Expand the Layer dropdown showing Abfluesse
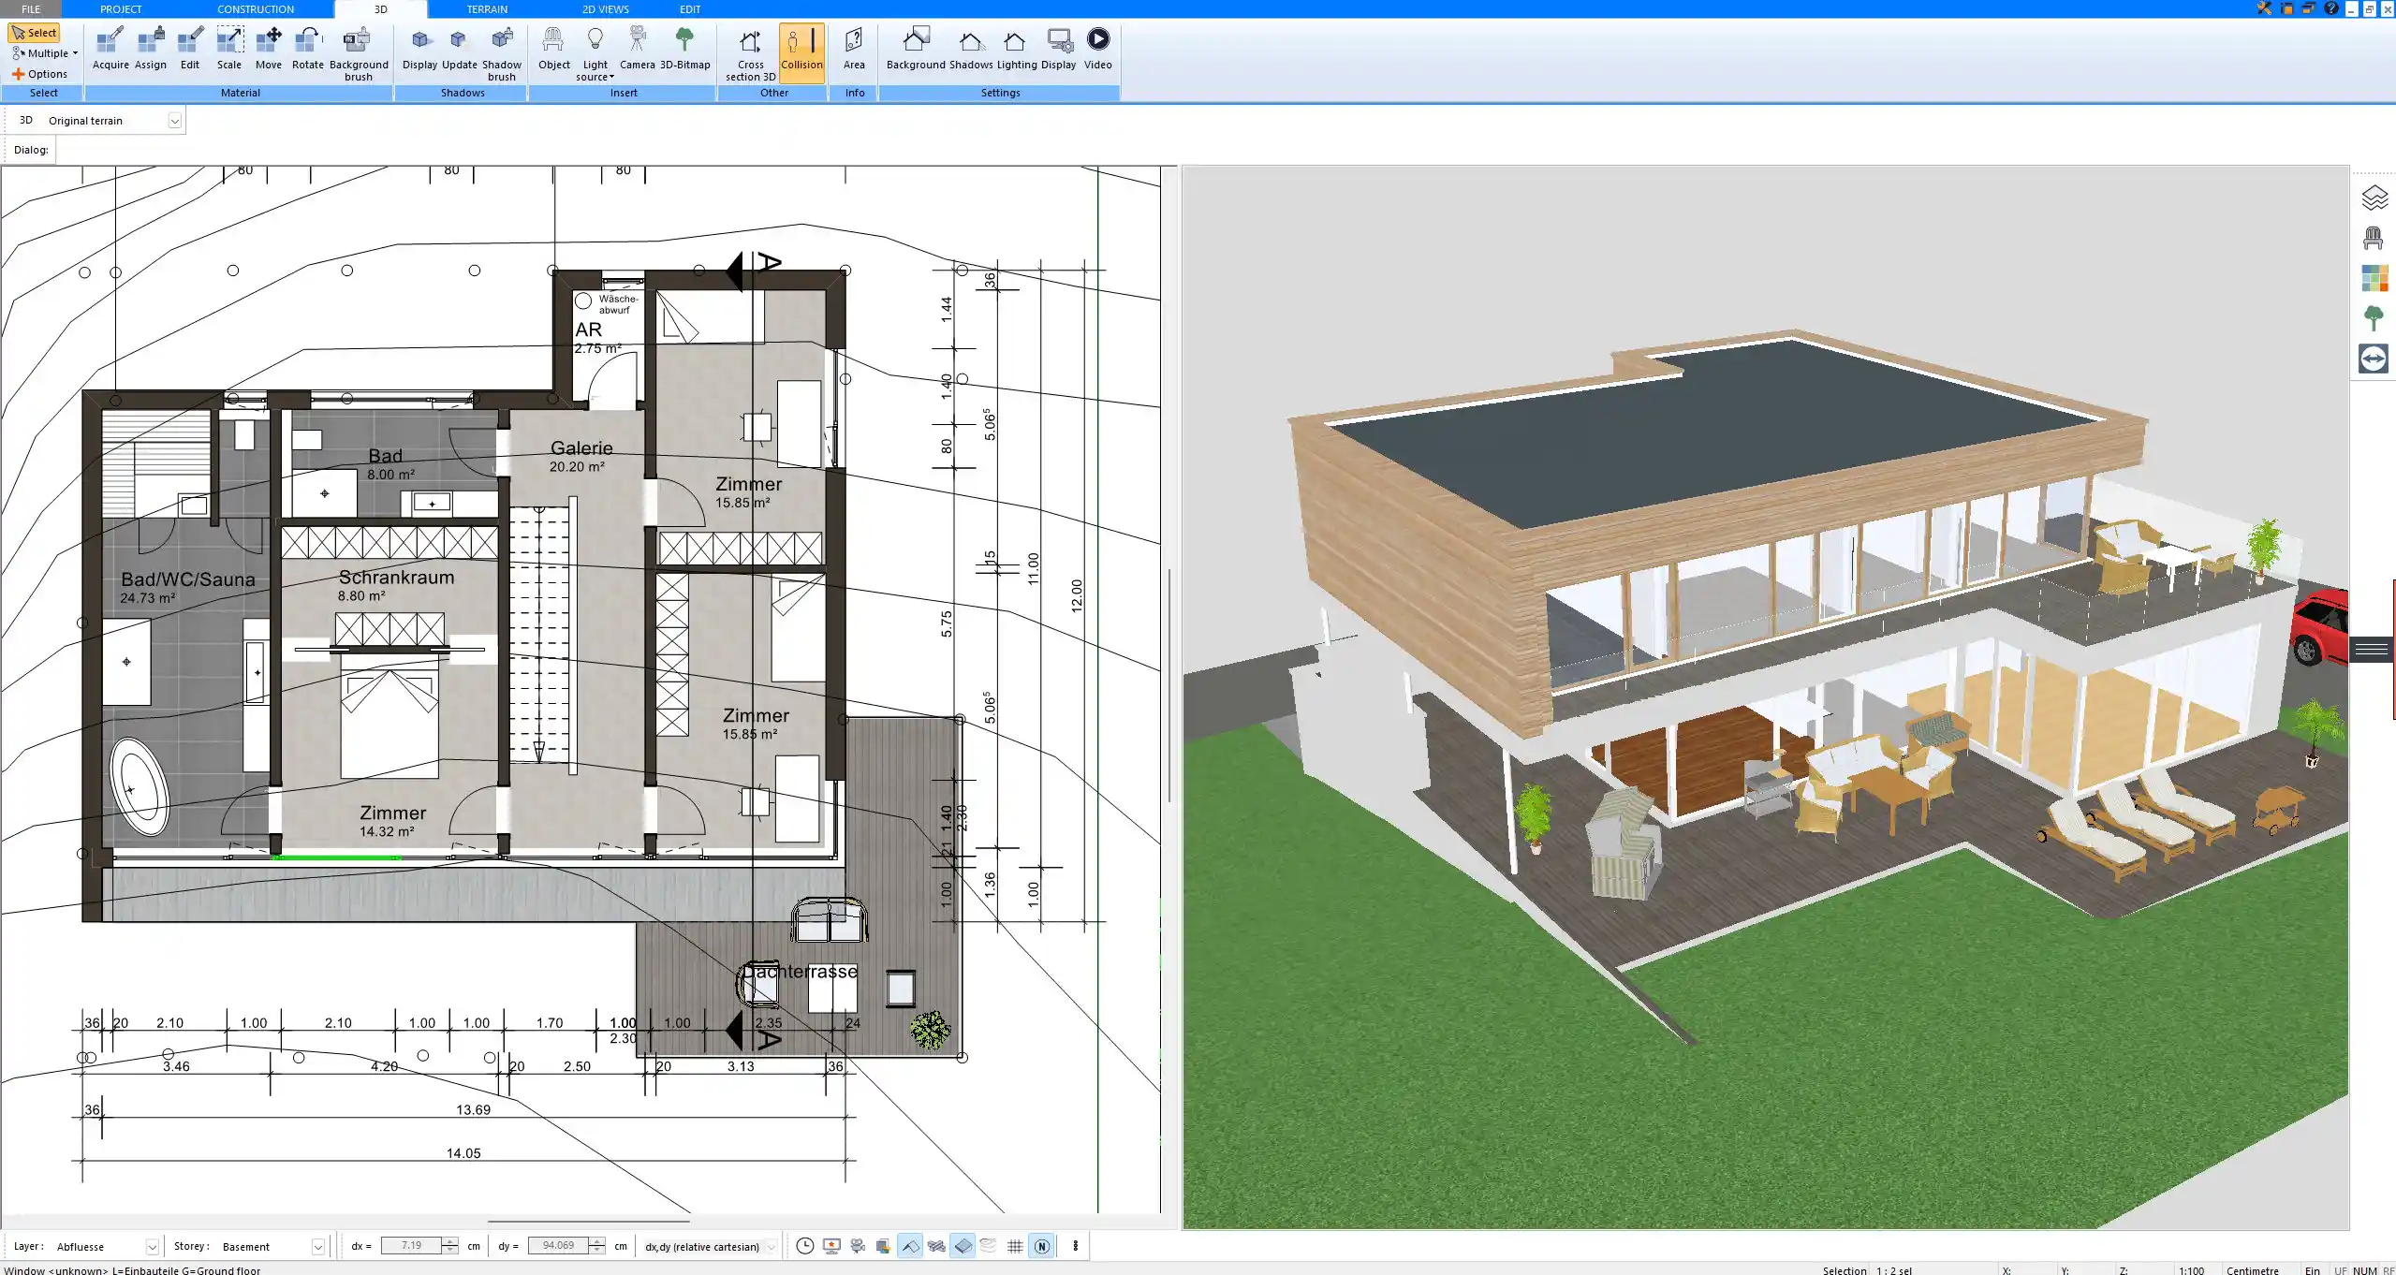 151,1246
